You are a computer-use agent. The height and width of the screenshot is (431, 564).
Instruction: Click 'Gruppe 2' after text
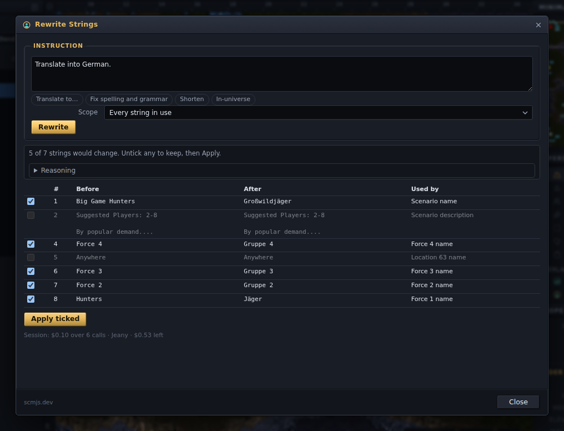point(258,285)
